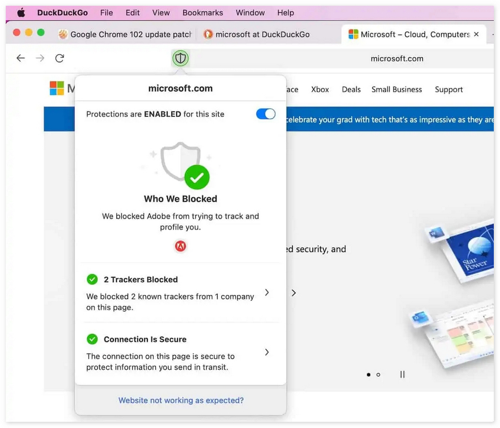Click the browser forward arrow

coord(40,58)
